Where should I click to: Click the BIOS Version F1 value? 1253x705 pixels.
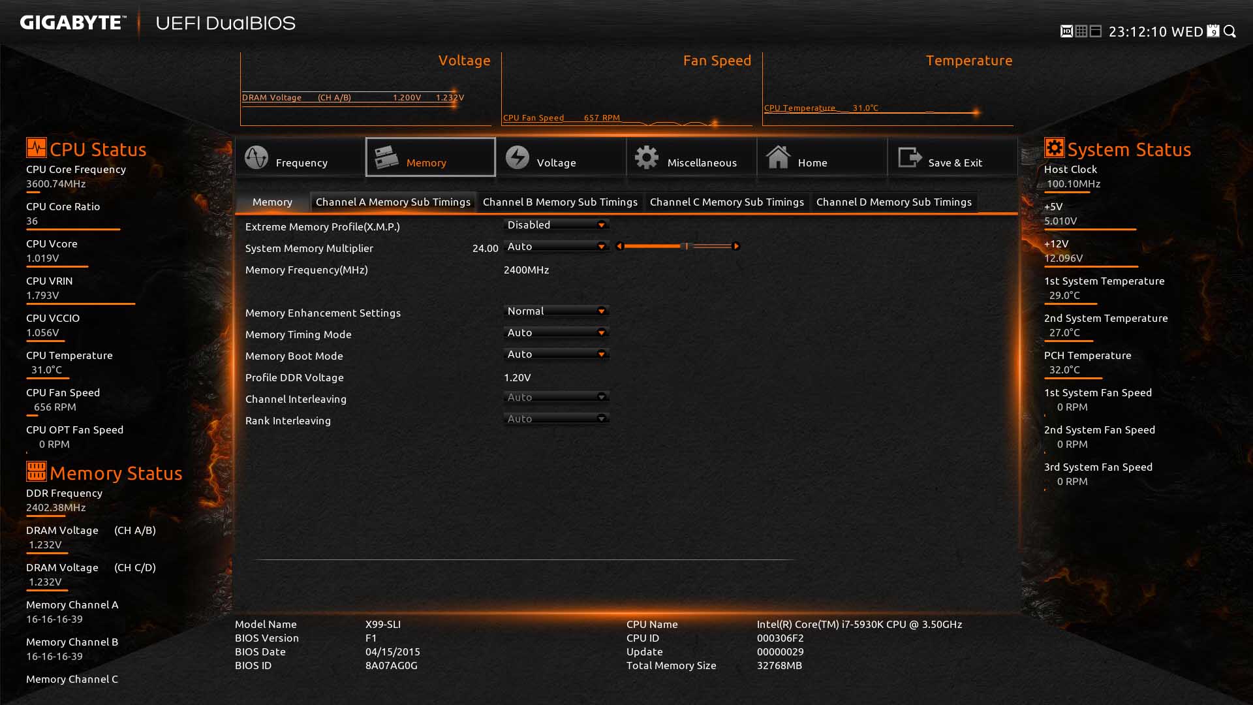point(371,638)
